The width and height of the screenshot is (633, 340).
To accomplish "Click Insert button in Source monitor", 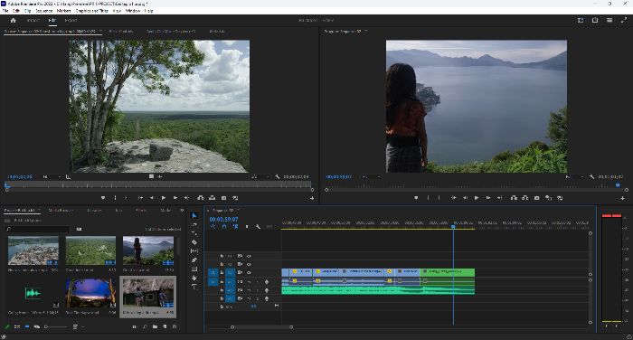I will point(200,198).
